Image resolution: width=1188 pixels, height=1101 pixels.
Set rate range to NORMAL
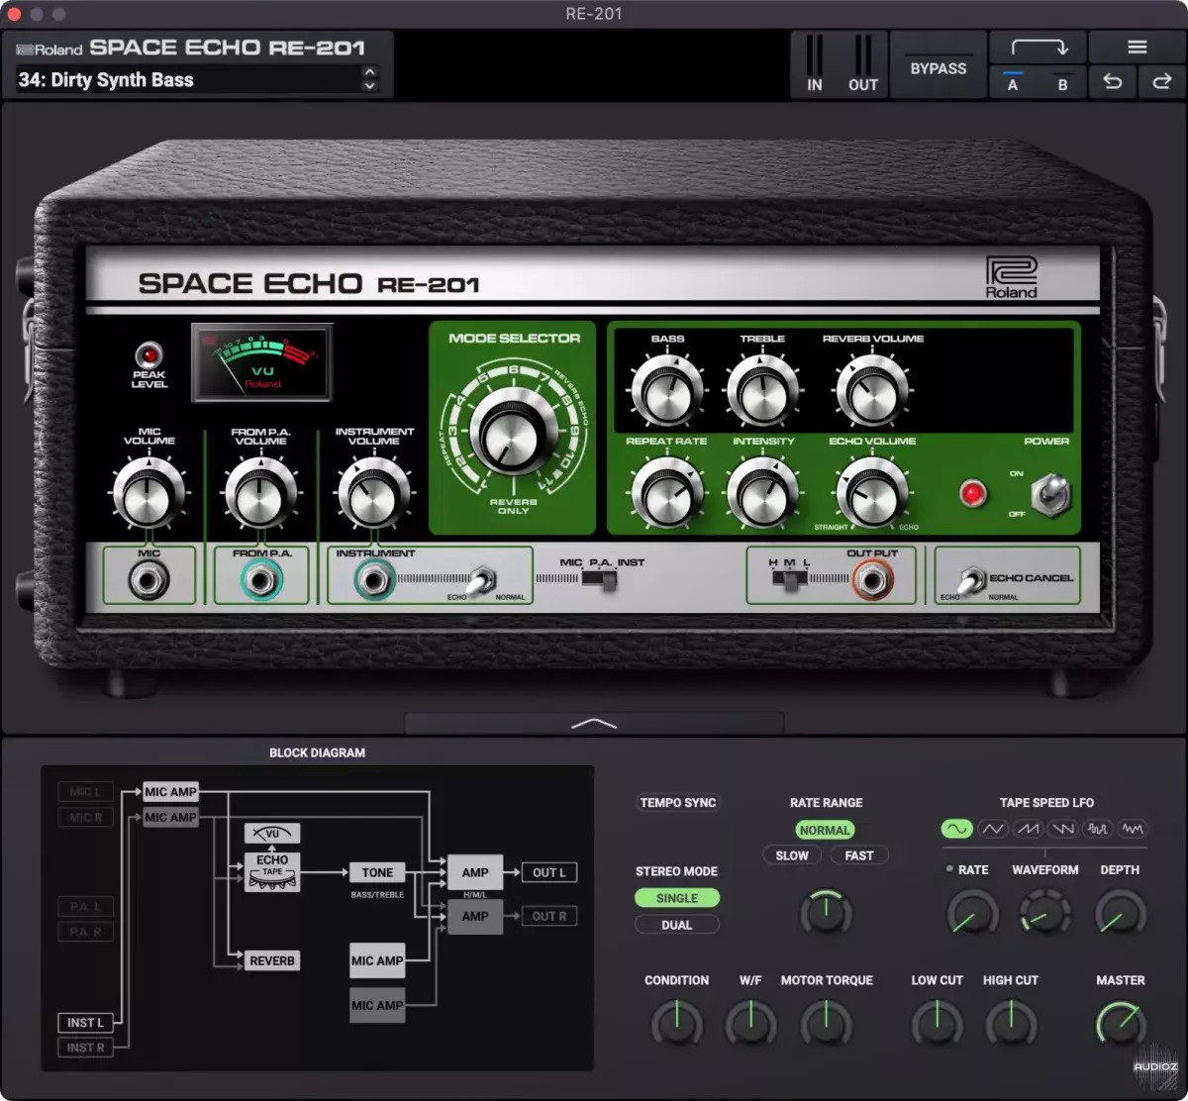pyautogui.click(x=825, y=830)
